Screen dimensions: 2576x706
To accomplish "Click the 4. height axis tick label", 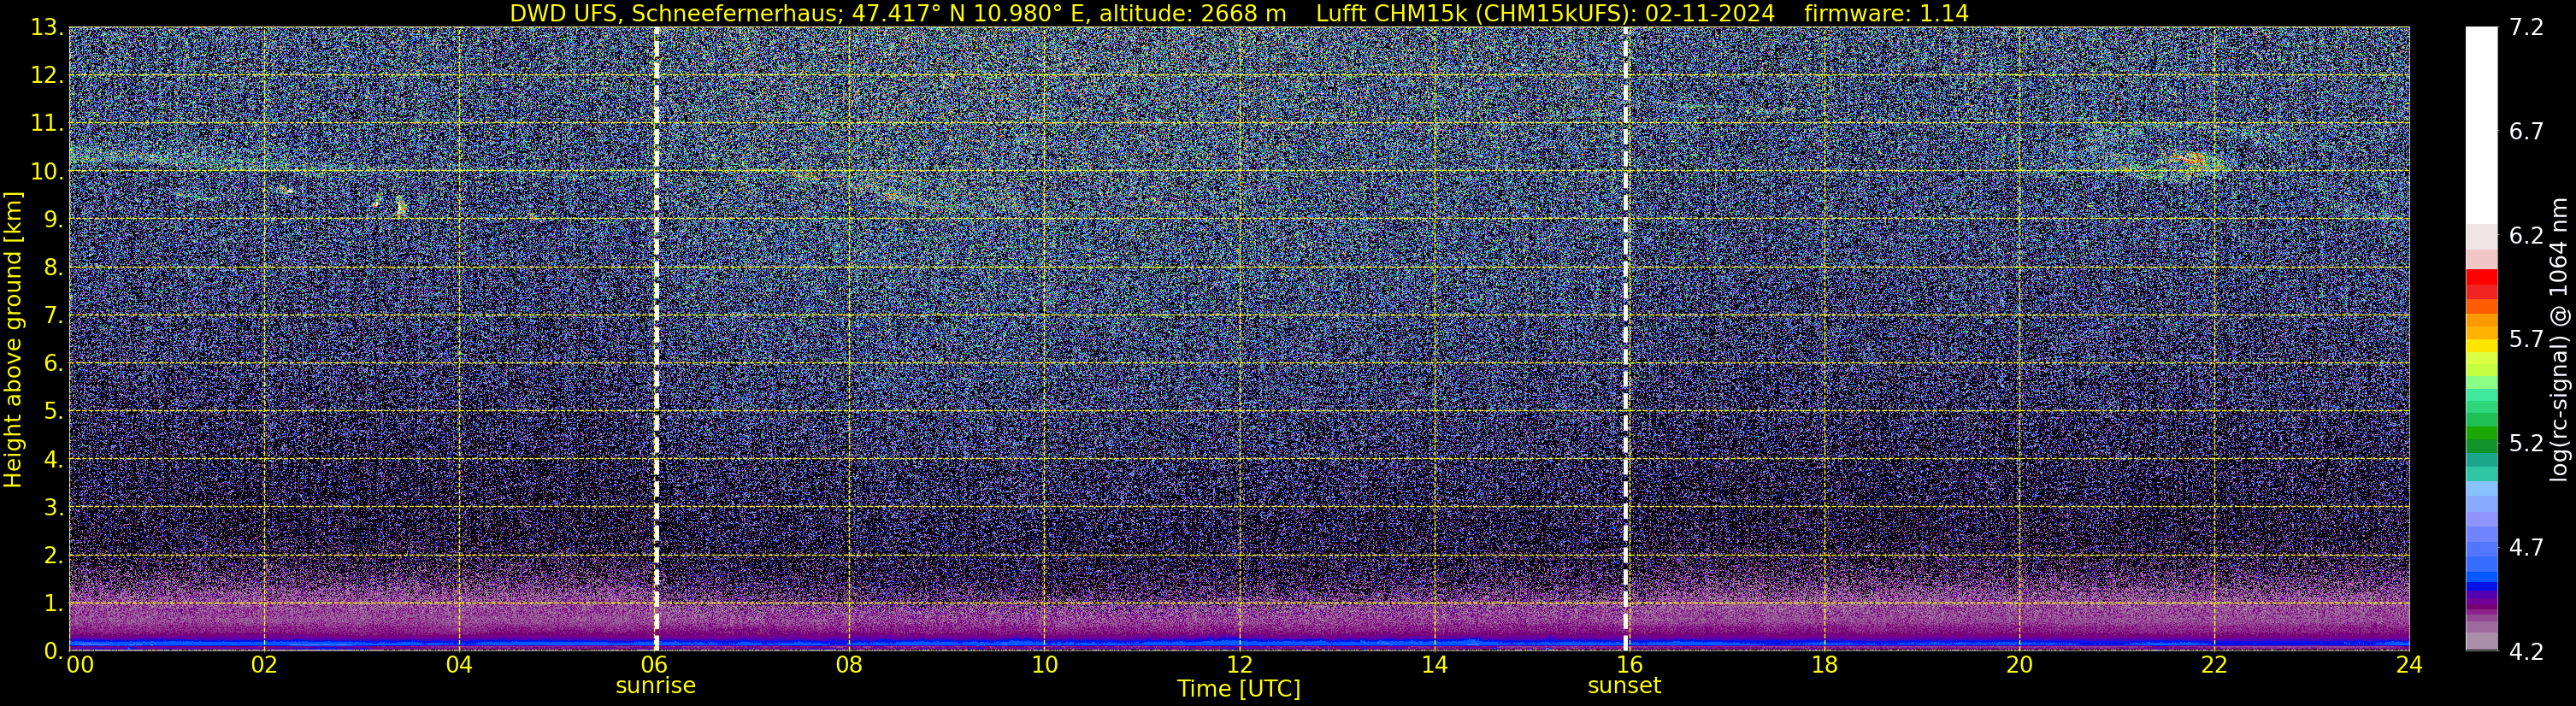I will coord(53,460).
